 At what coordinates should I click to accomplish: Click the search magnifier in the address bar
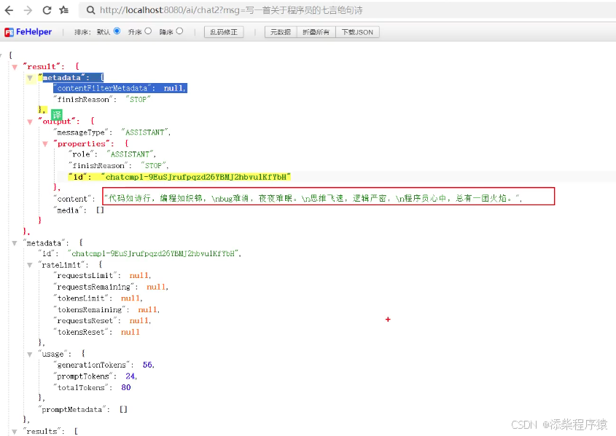click(x=90, y=10)
